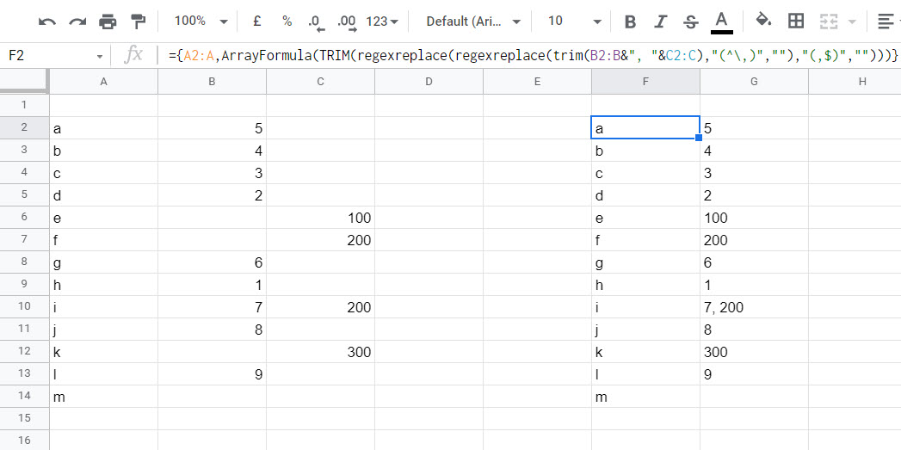Click into the formula bar text
Screen dimensions: 901x450
tap(533, 56)
